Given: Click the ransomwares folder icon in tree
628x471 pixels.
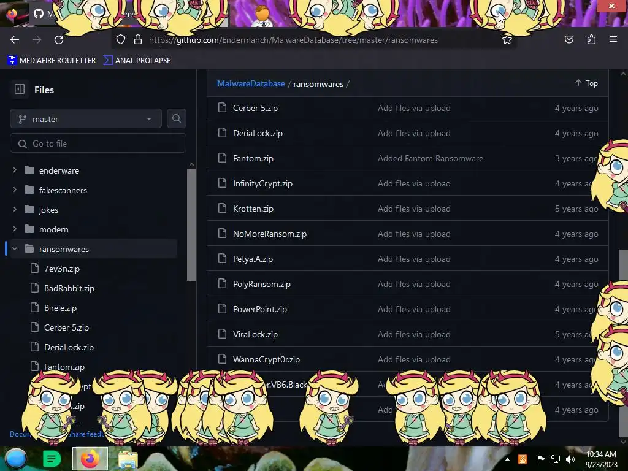Looking at the screenshot, I should click(x=29, y=249).
